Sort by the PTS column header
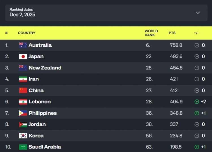Image resolution: width=212 pixels, height=152 pixels. (172, 33)
